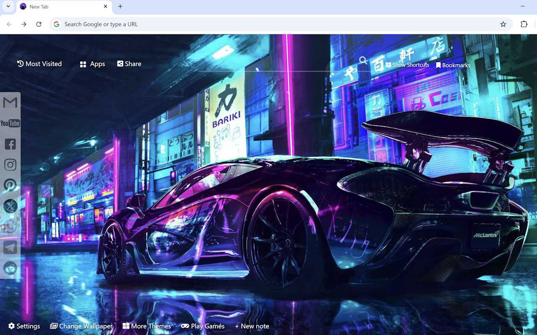The image size is (537, 335).
Task: Open Pinterest from the sidebar
Action: click(x=10, y=185)
